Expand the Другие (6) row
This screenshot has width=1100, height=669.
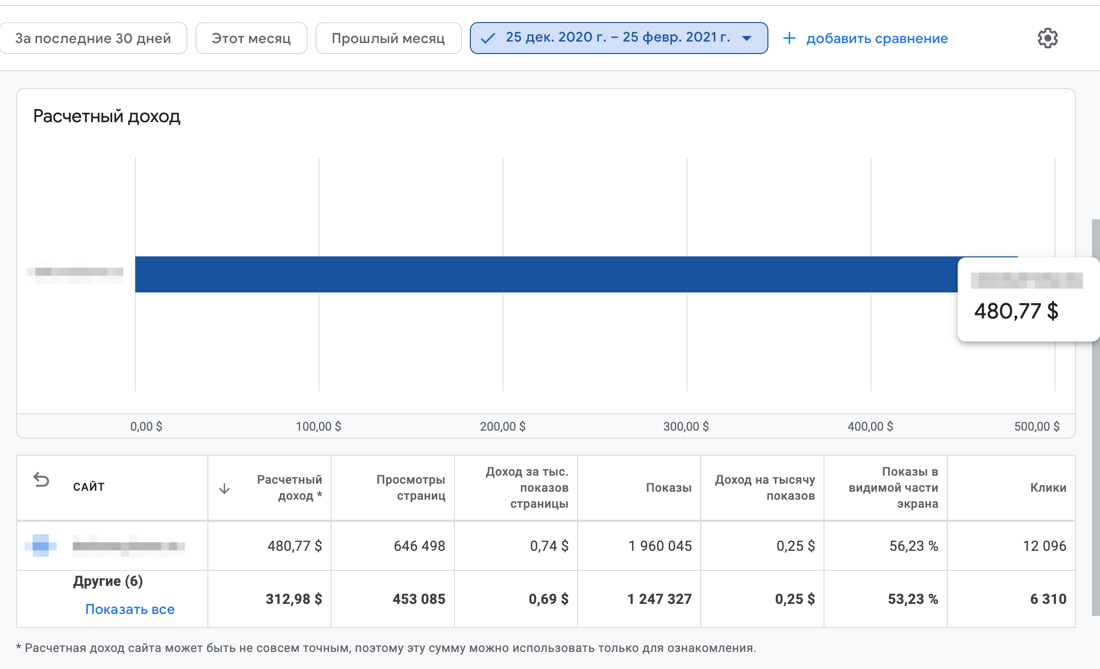click(108, 581)
